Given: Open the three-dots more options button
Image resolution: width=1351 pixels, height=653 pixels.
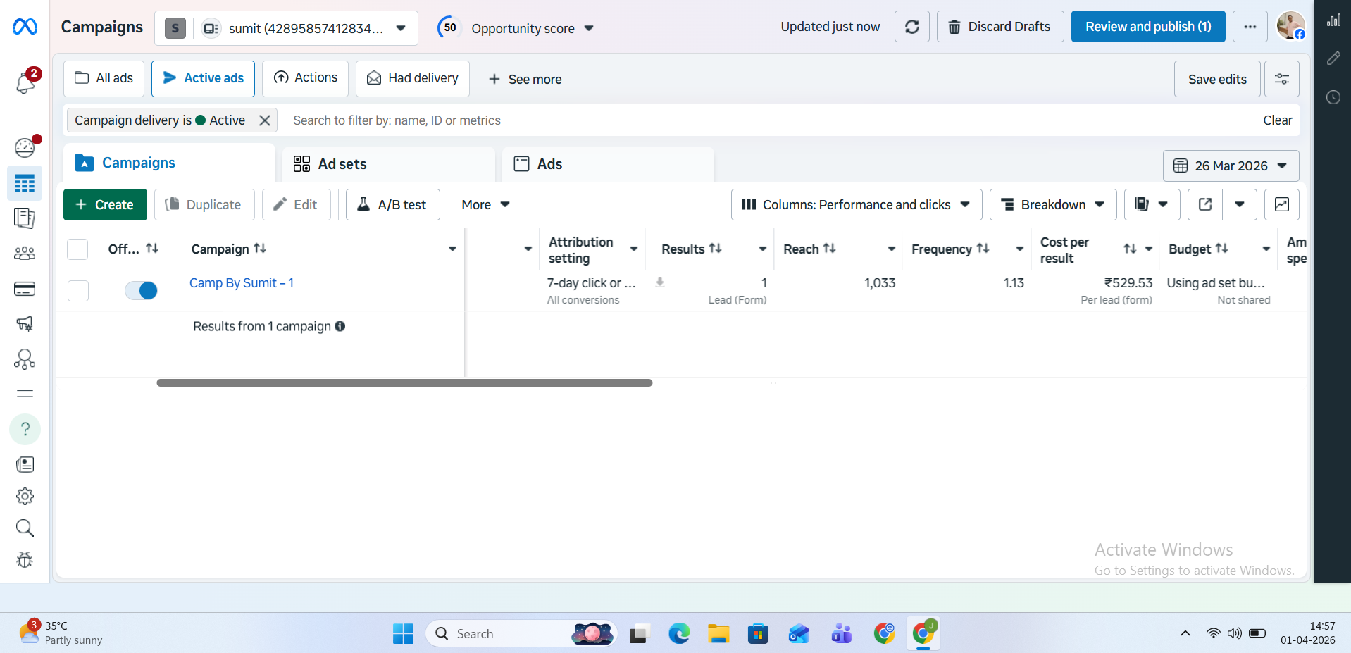Looking at the screenshot, I should pyautogui.click(x=1250, y=27).
